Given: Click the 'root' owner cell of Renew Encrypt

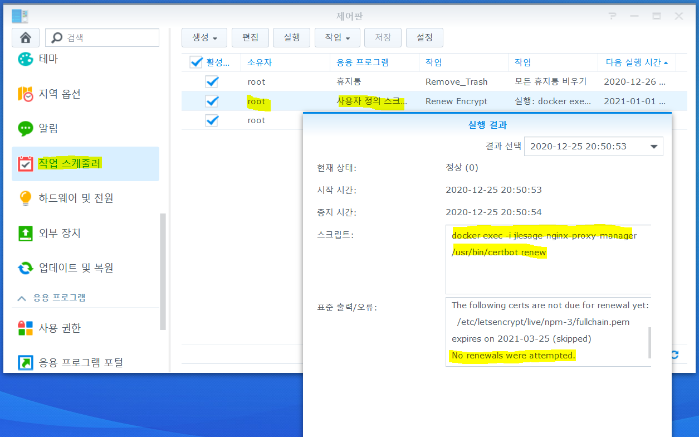Looking at the screenshot, I should click(x=256, y=101).
